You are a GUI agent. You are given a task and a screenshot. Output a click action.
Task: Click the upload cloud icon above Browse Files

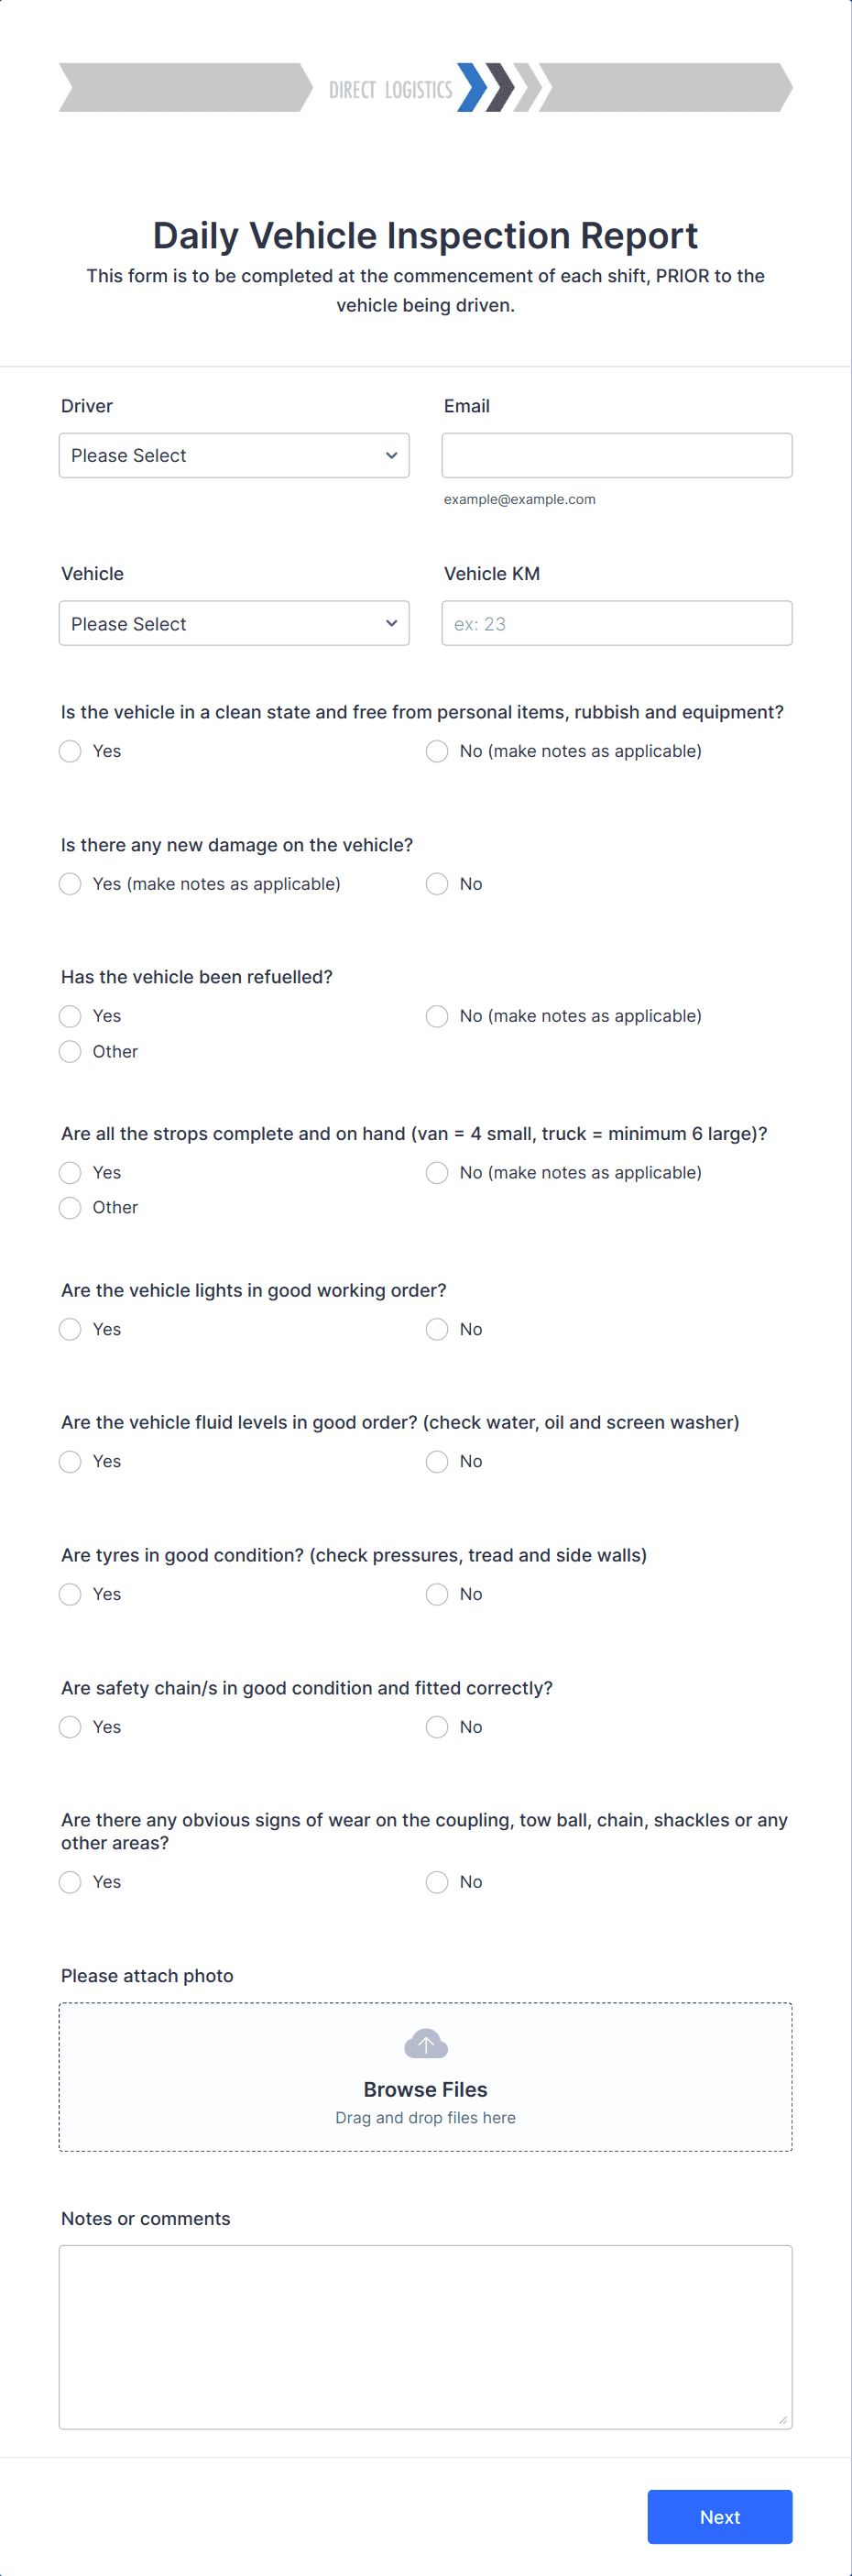[x=425, y=2043]
